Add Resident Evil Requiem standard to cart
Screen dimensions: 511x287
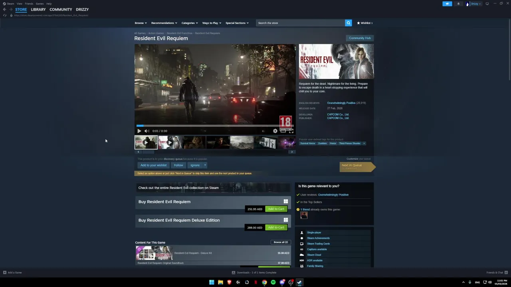click(x=276, y=209)
